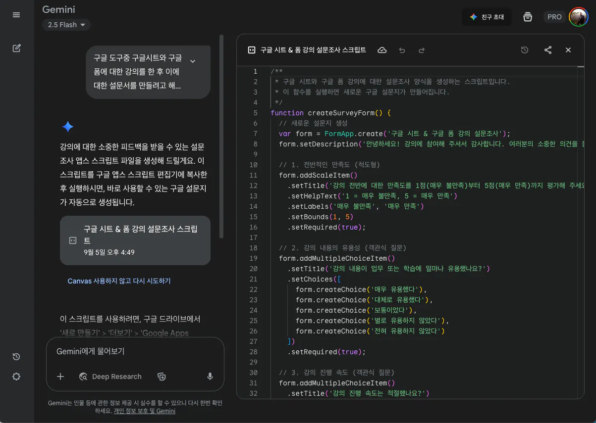Open recent chat history in sidebar
The image size is (596, 423).
16,357
